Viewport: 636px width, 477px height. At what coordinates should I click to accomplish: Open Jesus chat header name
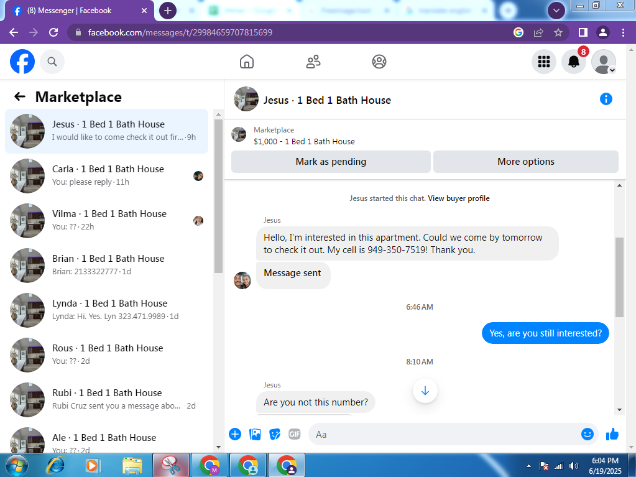(327, 100)
